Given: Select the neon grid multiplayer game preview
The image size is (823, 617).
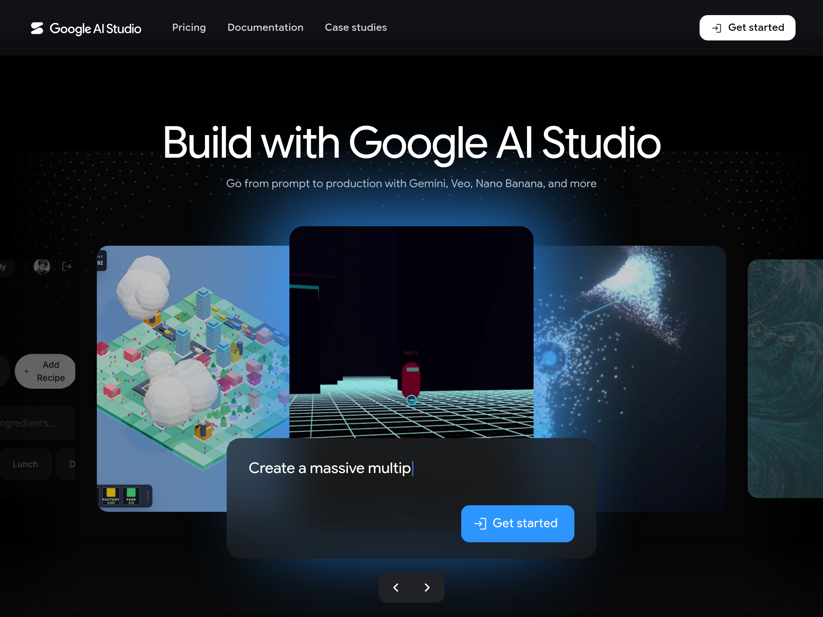Looking at the screenshot, I should click(411, 332).
